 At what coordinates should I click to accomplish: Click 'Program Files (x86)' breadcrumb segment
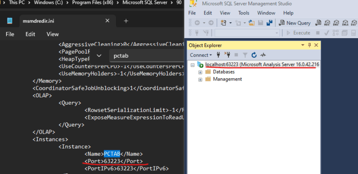pos(92,3)
